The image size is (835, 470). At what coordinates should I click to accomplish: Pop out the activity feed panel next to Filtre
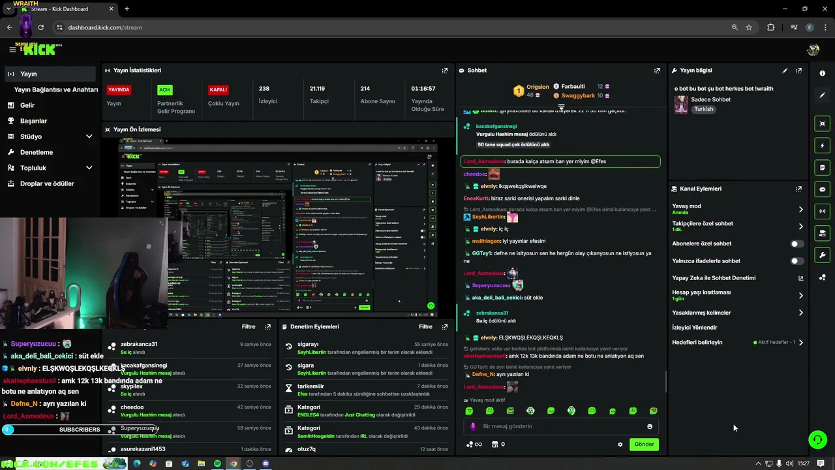coord(267,326)
